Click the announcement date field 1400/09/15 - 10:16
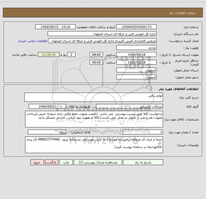 click(x=55, y=27)
